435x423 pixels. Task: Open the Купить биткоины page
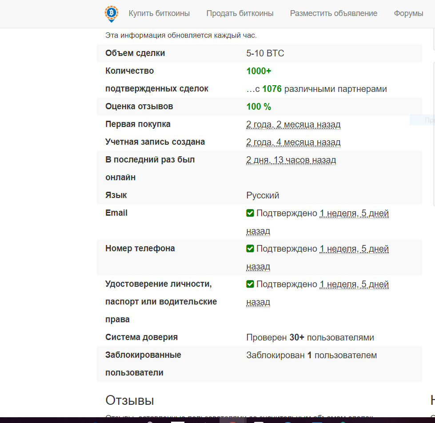pos(159,13)
